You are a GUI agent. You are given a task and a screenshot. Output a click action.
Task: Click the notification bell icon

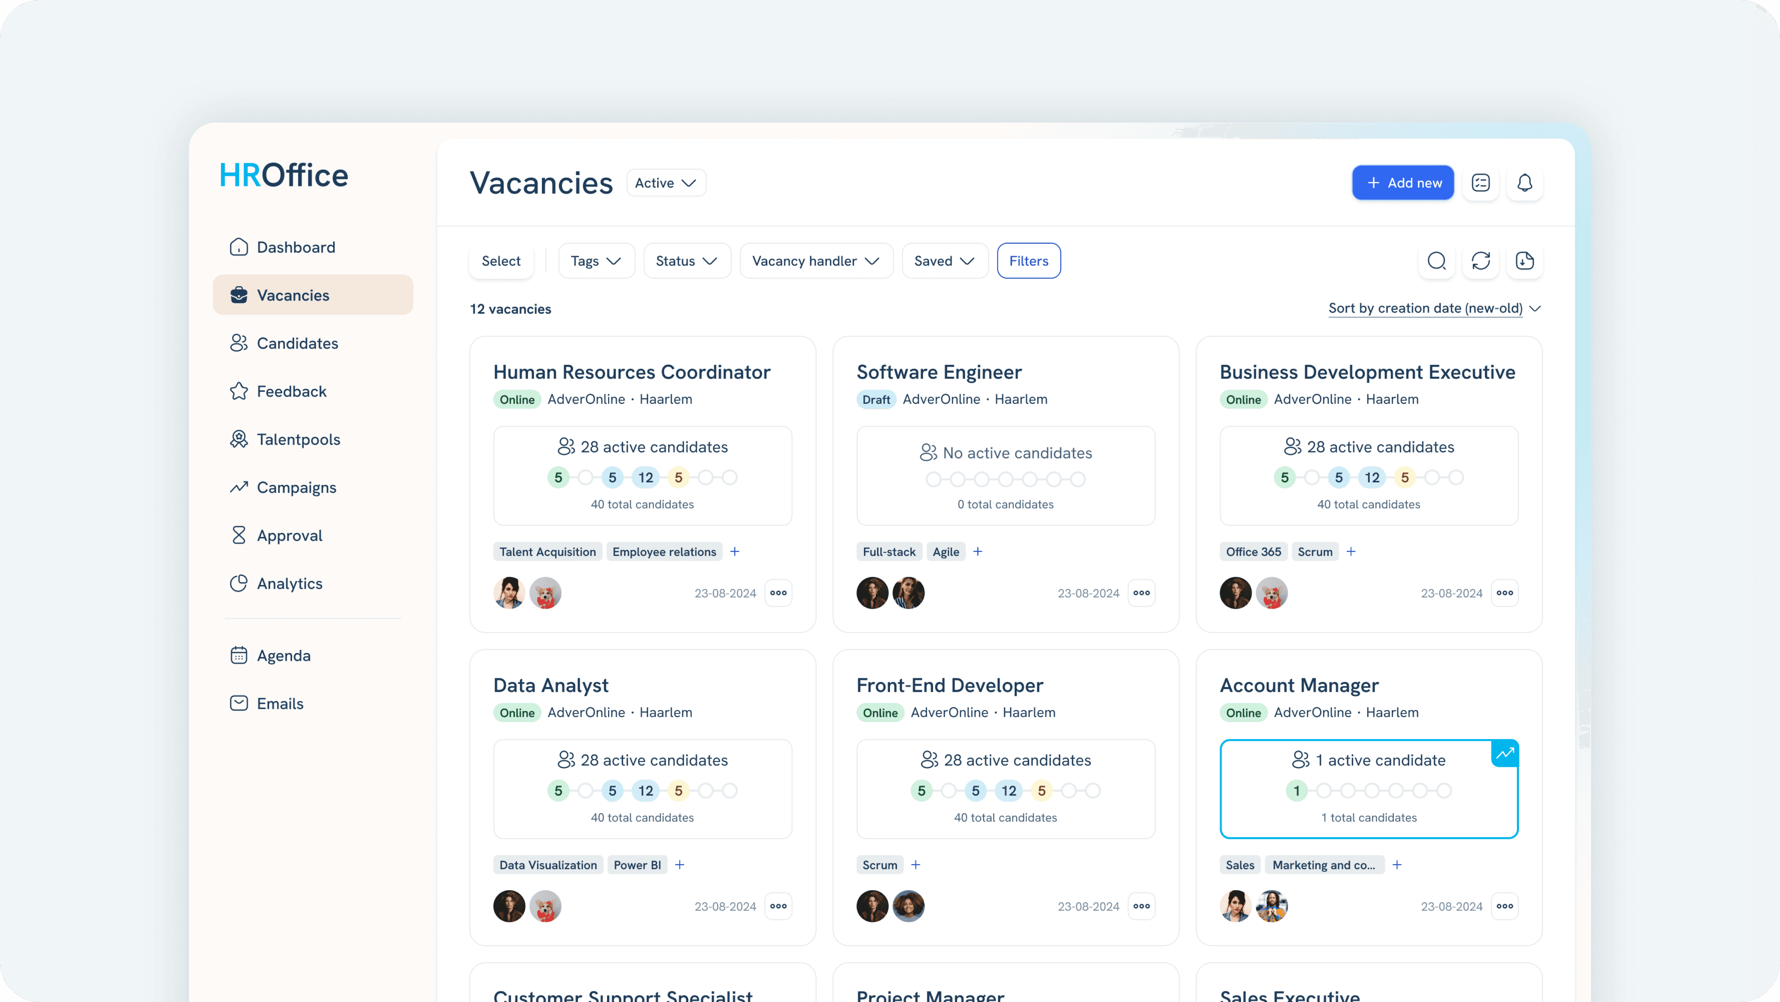(1524, 183)
